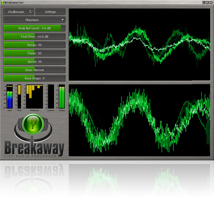Set the Range slider value
Image resolution: width=214 pixels, height=203 pixels.
pyautogui.click(x=34, y=45)
